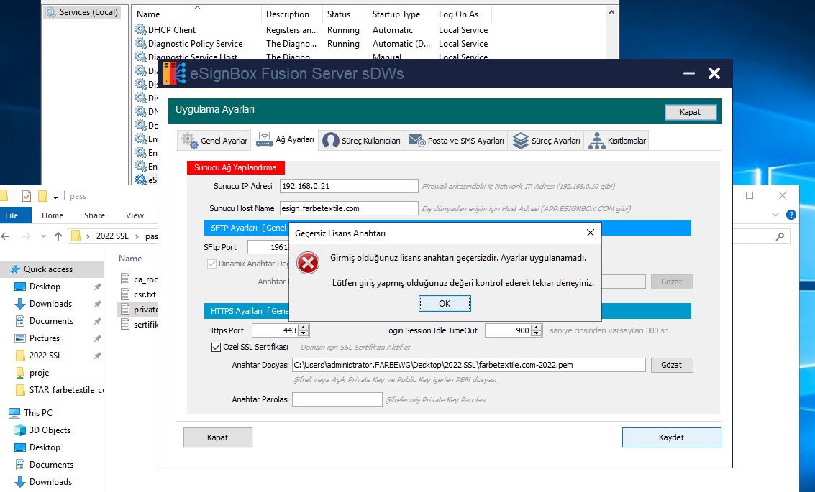This screenshot has height=492, width=815.
Task: Open the View ribbon tab in Explorer
Action: (x=135, y=215)
